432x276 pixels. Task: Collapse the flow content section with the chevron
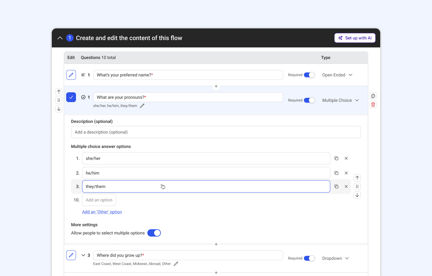pyautogui.click(x=60, y=38)
